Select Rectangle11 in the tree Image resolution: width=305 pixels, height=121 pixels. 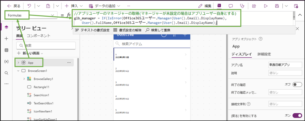[x=41, y=87]
